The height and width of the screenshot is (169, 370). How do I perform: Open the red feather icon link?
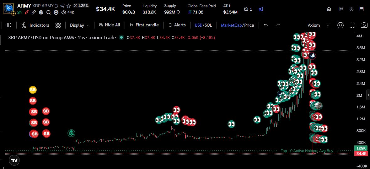pos(27,12)
